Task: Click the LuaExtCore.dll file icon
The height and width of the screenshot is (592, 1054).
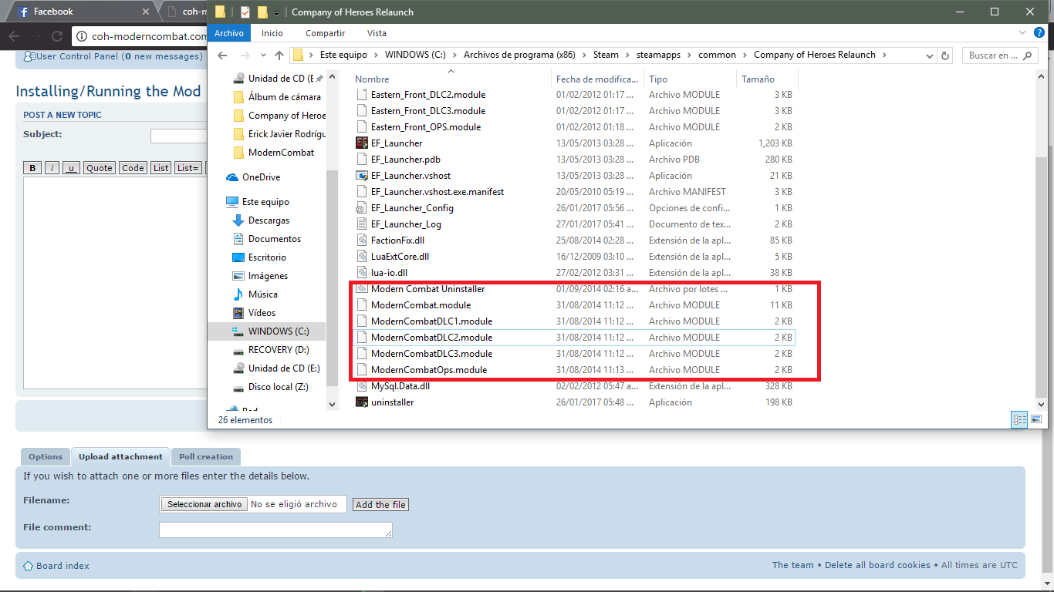Action: click(361, 257)
